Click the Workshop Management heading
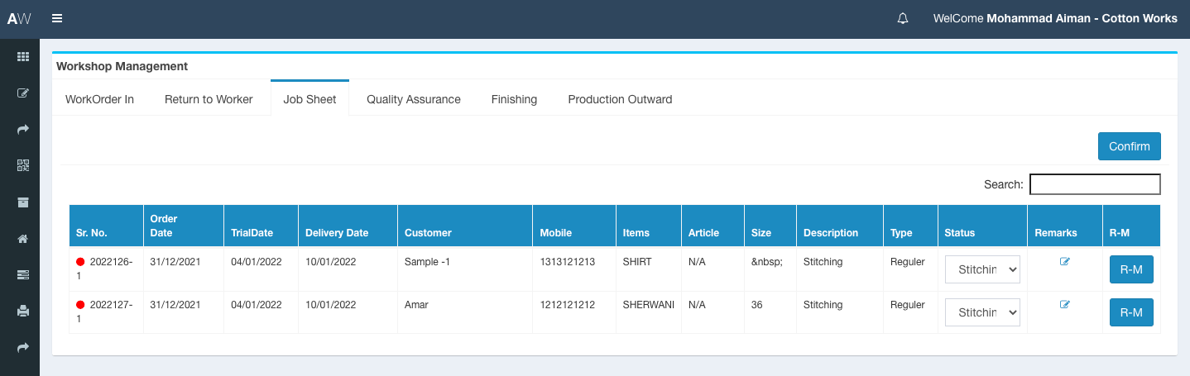This screenshot has height=376, width=1190. pos(122,66)
